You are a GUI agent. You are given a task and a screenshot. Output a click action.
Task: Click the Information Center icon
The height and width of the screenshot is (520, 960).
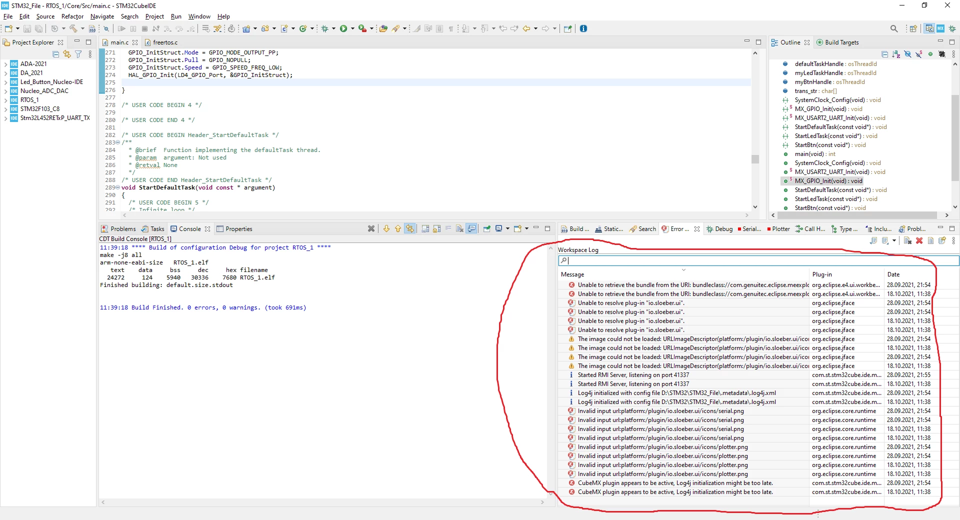583,28
